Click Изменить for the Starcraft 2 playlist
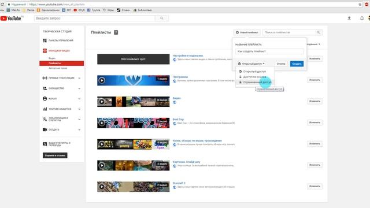370x208 pixels. pyautogui.click(x=314, y=186)
